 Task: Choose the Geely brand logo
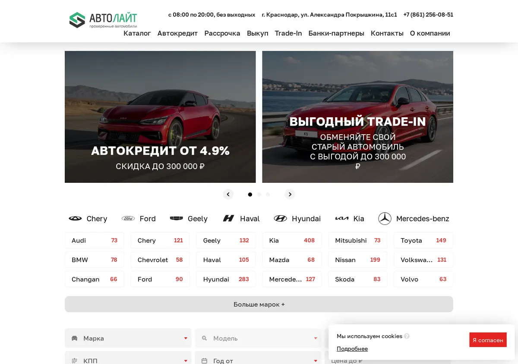(x=177, y=219)
